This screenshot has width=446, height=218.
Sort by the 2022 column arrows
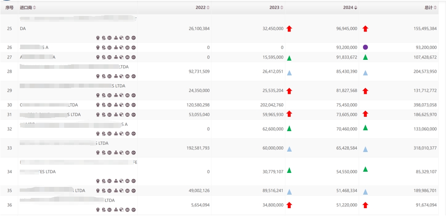[x=208, y=8]
